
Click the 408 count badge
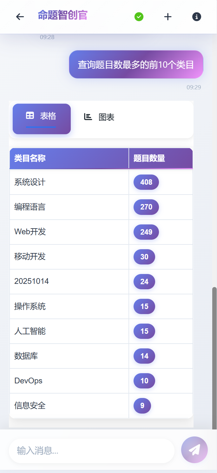click(x=146, y=182)
